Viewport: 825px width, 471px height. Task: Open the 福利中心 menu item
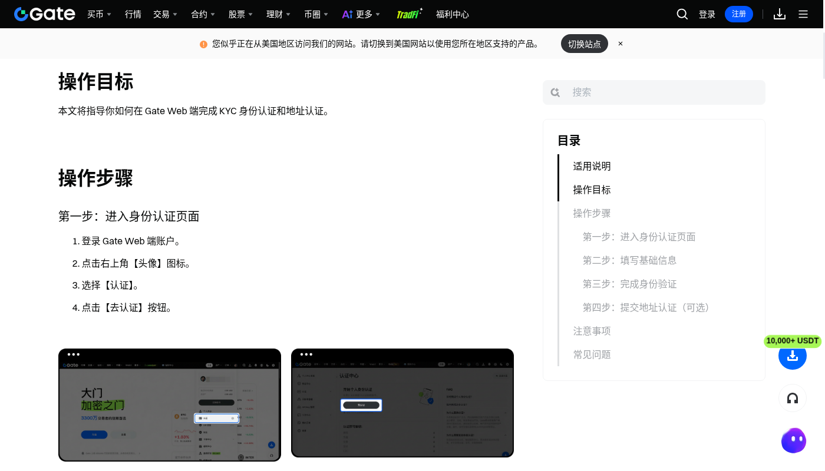coord(453,14)
